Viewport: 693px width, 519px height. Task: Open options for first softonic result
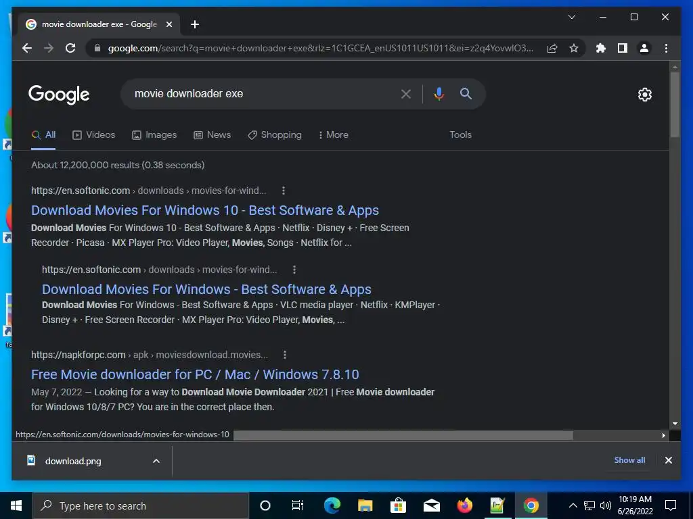click(x=284, y=191)
